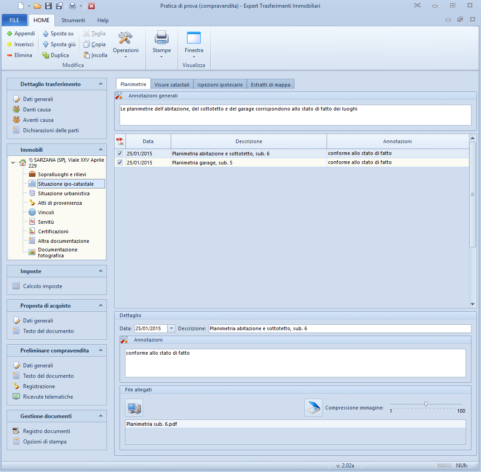Expand the Operazioni dropdown menu

click(x=125, y=57)
